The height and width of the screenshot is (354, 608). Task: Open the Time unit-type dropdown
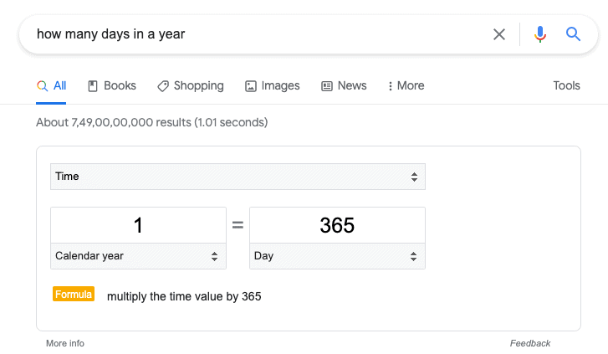click(238, 177)
